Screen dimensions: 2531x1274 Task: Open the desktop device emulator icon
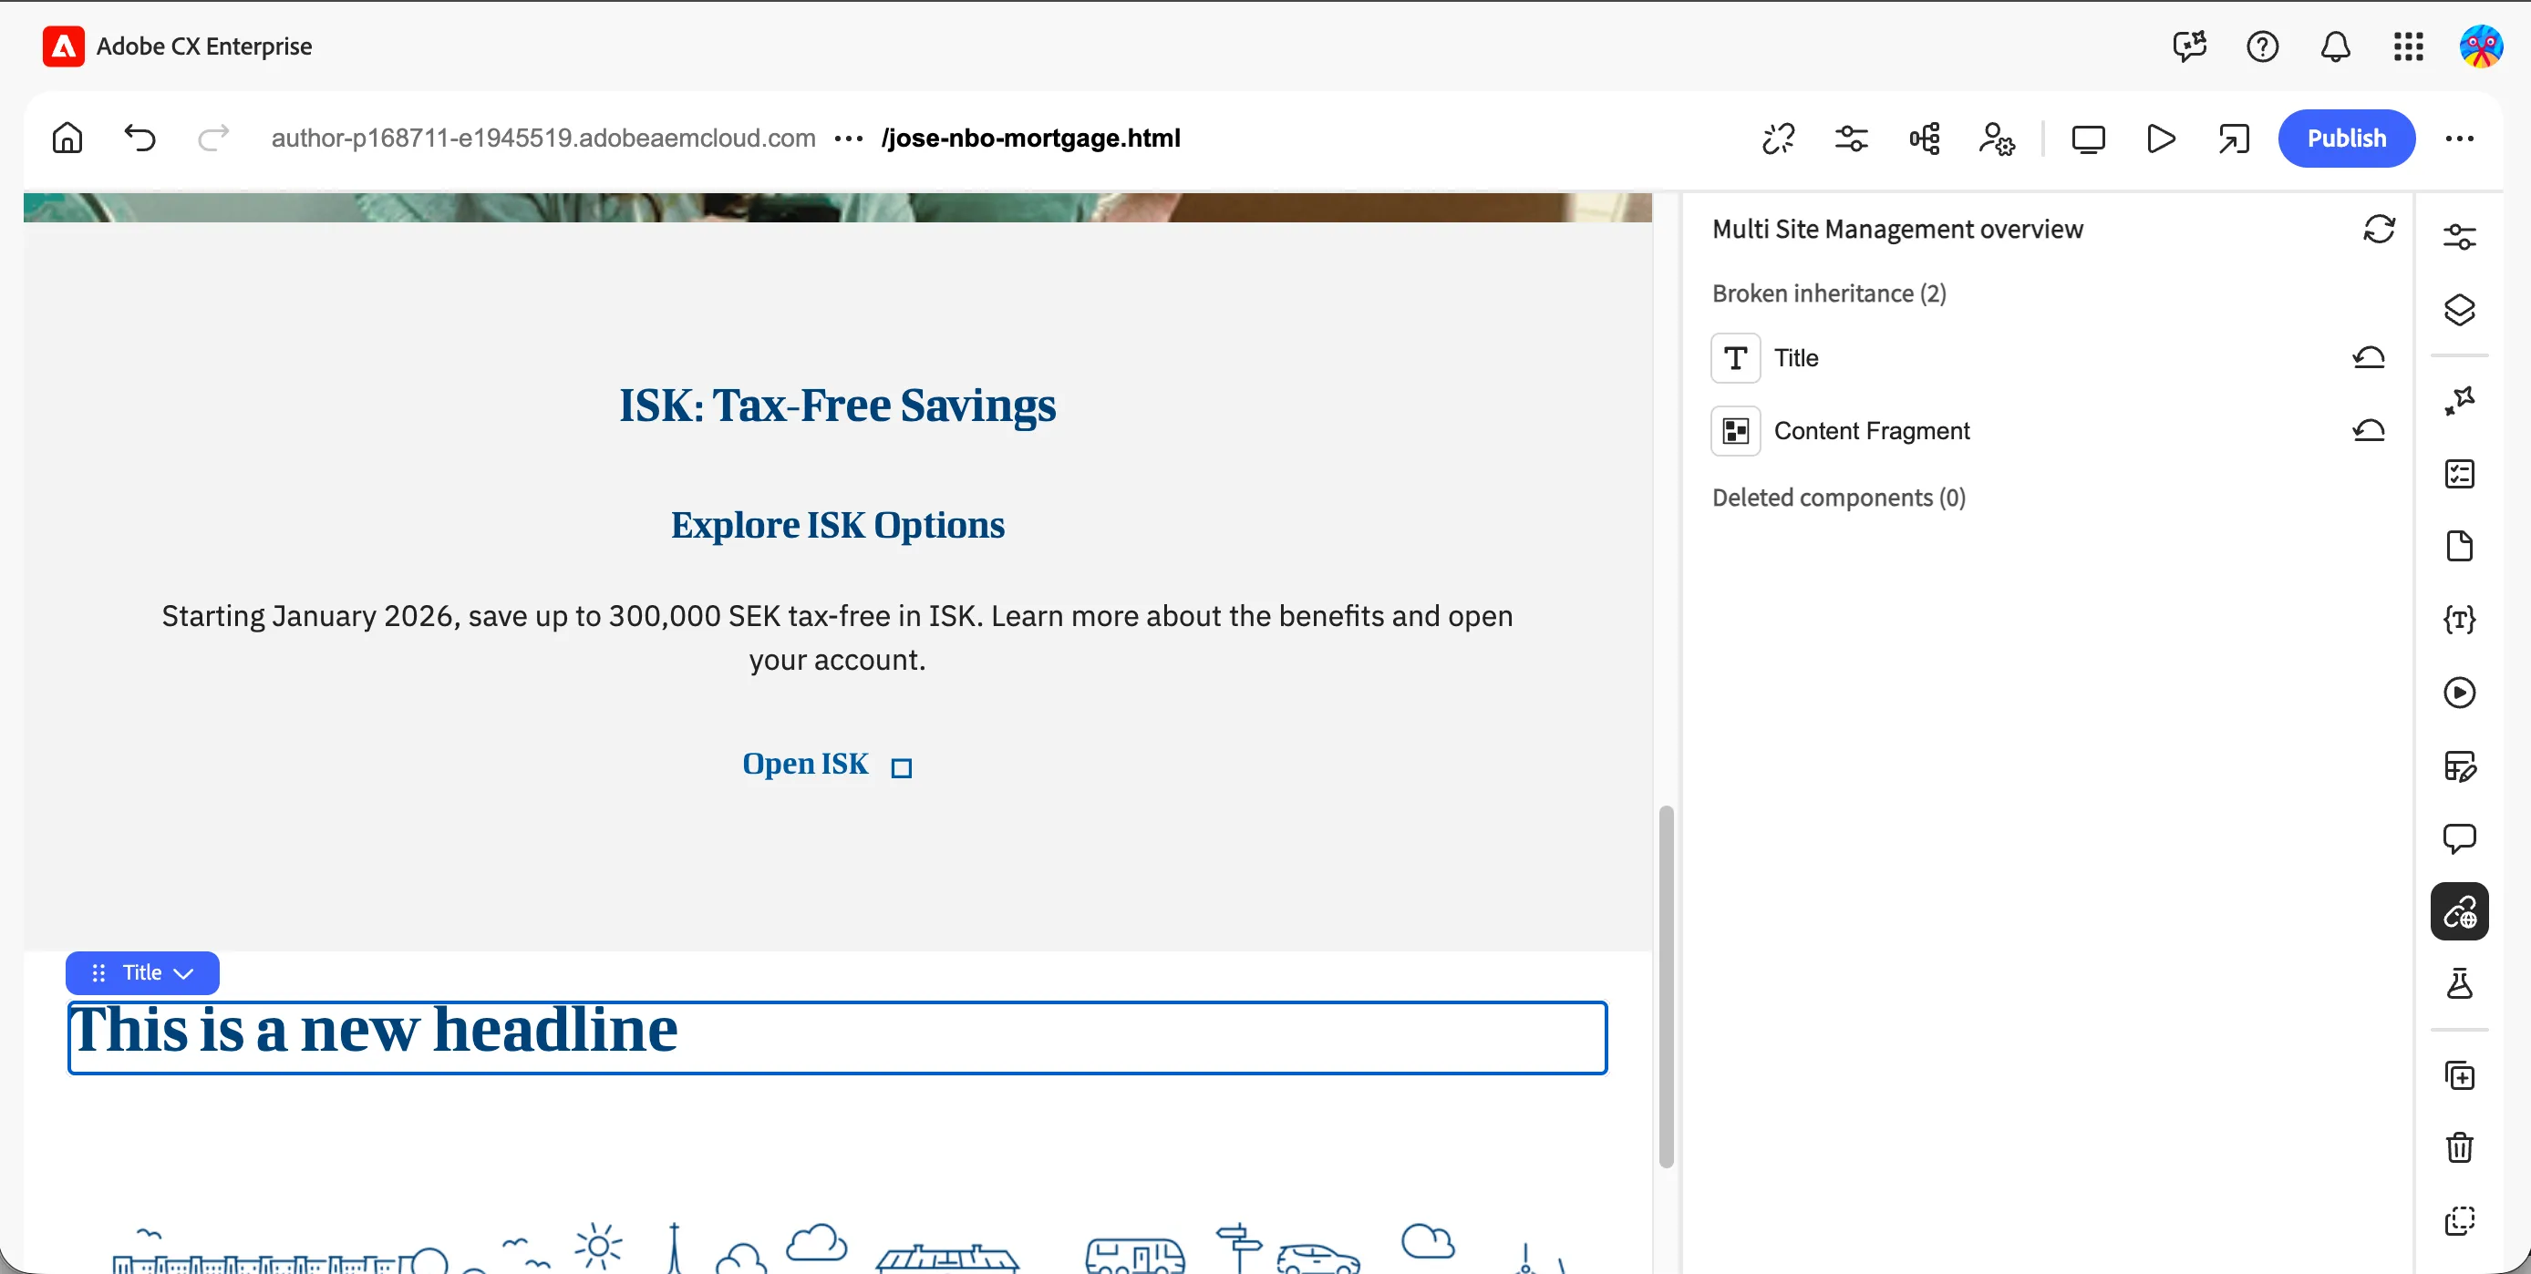point(2088,139)
